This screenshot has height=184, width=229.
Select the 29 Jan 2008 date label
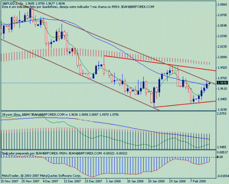click(177, 181)
